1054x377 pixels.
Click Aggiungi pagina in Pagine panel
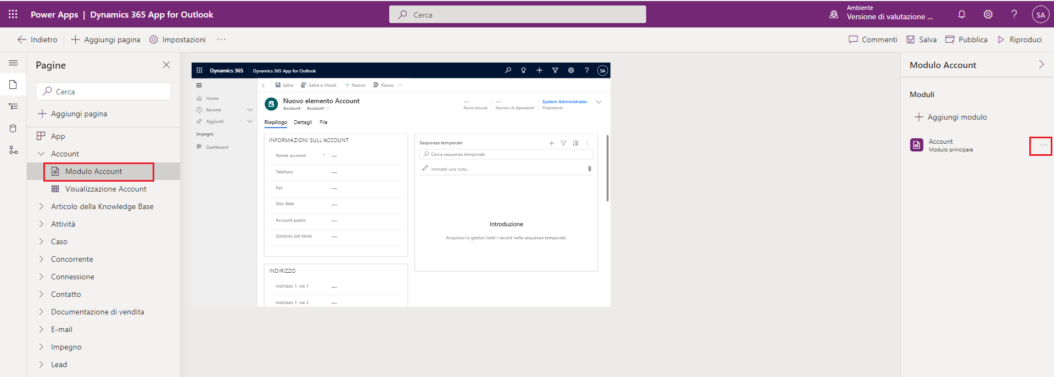[72, 114]
